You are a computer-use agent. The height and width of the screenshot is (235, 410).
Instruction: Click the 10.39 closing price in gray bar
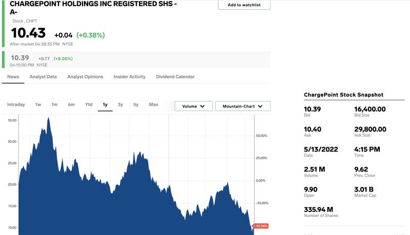click(x=20, y=58)
